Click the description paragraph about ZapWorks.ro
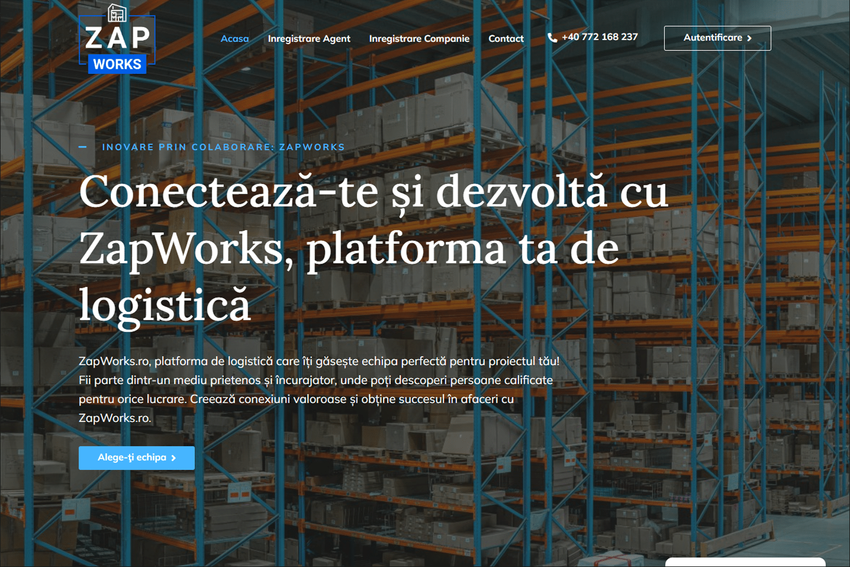 coord(319,390)
